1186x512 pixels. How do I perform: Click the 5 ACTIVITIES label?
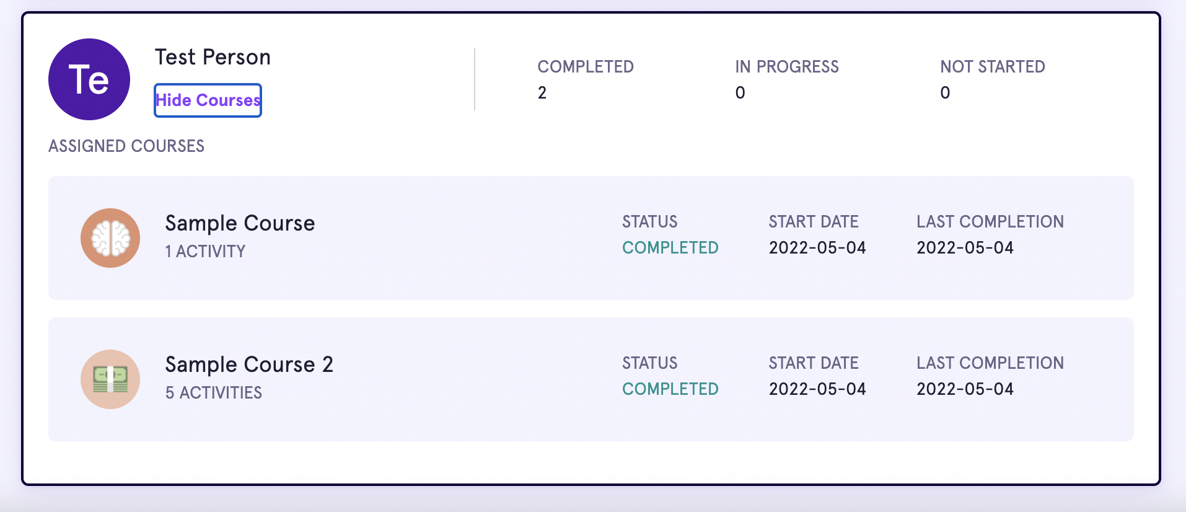tap(214, 392)
